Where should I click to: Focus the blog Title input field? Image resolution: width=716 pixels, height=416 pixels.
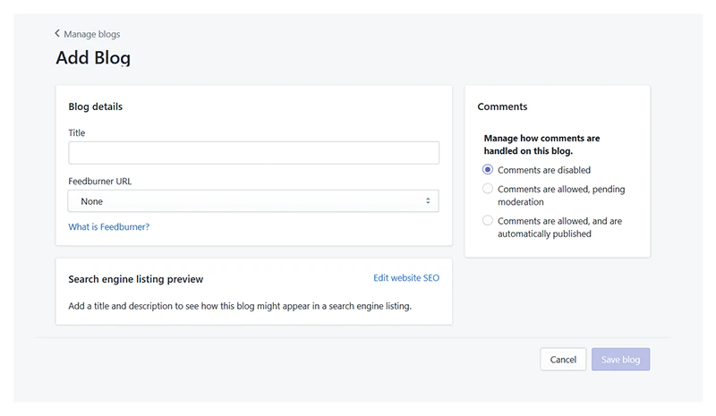(253, 153)
